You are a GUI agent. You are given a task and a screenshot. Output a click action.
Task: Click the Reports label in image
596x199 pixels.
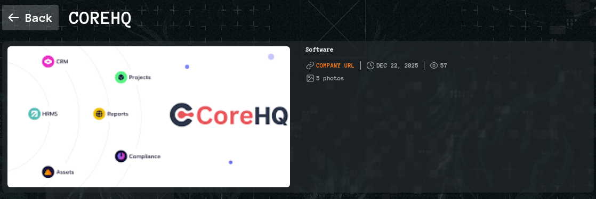coord(117,114)
